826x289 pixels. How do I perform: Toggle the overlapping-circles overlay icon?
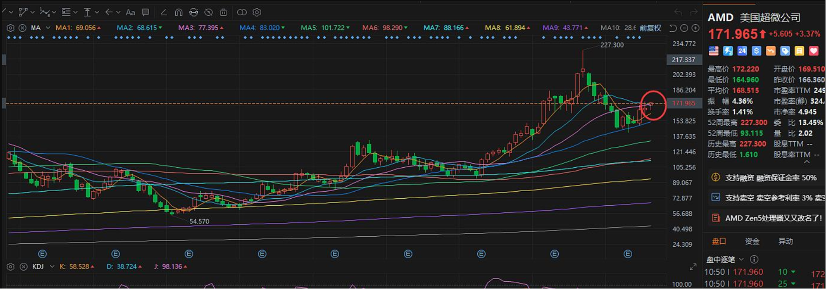pyautogui.click(x=242, y=12)
